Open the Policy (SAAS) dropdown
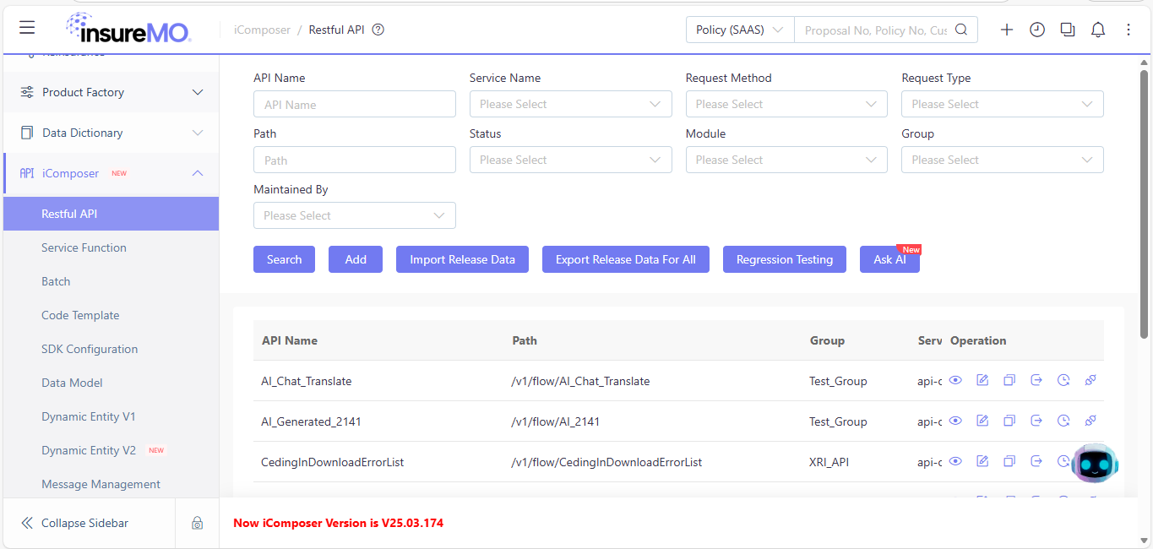1153x549 pixels. pos(740,30)
